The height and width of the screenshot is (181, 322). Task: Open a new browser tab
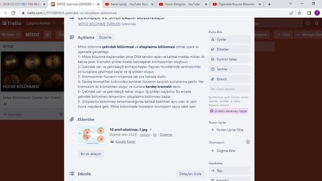coord(269,4)
